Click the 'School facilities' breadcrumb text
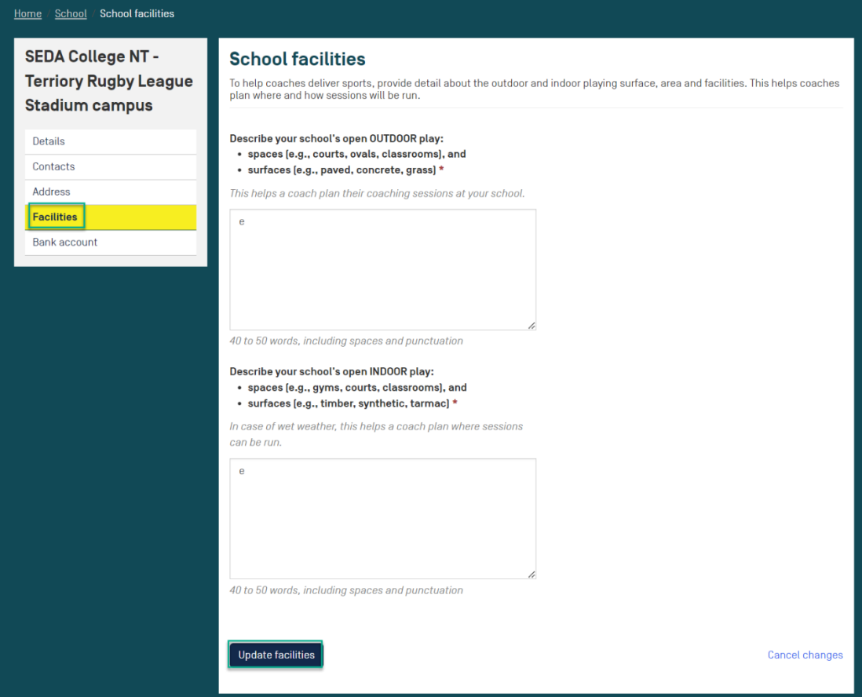 point(137,14)
